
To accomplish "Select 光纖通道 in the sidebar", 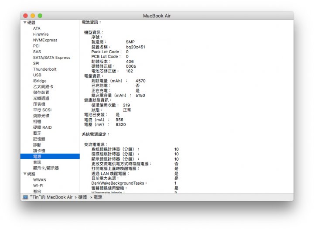I will coord(41,98).
